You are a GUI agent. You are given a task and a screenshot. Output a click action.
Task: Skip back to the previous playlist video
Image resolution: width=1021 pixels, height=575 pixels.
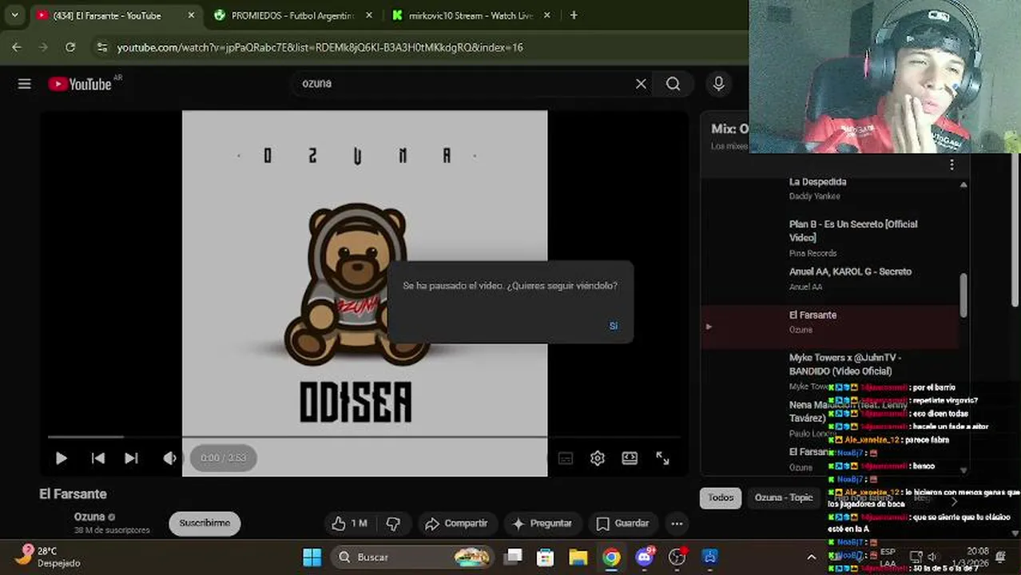pos(98,458)
